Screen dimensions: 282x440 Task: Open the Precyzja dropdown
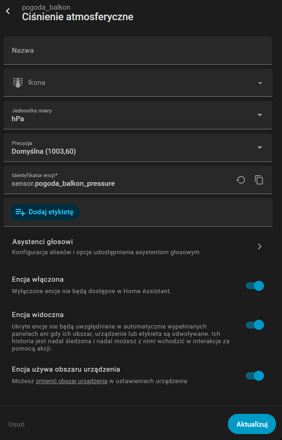[138, 148]
